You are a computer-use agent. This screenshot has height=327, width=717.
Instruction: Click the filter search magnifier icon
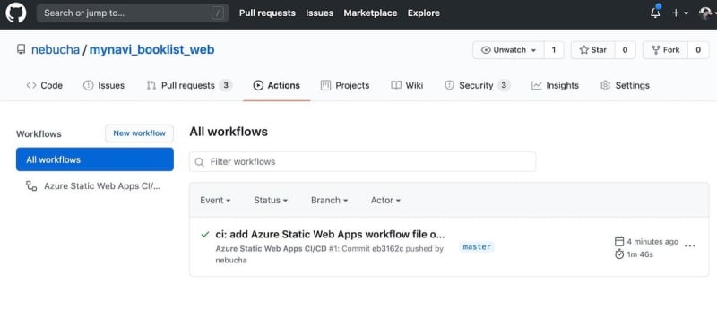point(199,162)
